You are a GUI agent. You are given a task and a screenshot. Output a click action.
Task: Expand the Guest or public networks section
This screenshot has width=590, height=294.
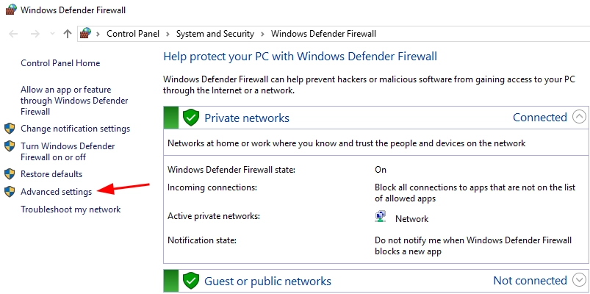[x=580, y=280]
